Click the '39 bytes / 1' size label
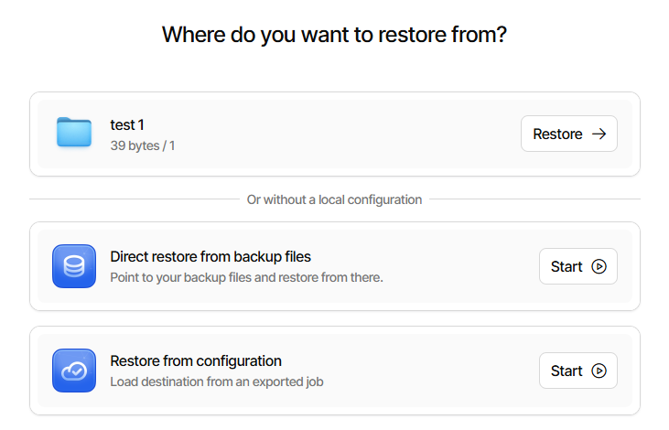The width and height of the screenshot is (669, 430). 143,145
